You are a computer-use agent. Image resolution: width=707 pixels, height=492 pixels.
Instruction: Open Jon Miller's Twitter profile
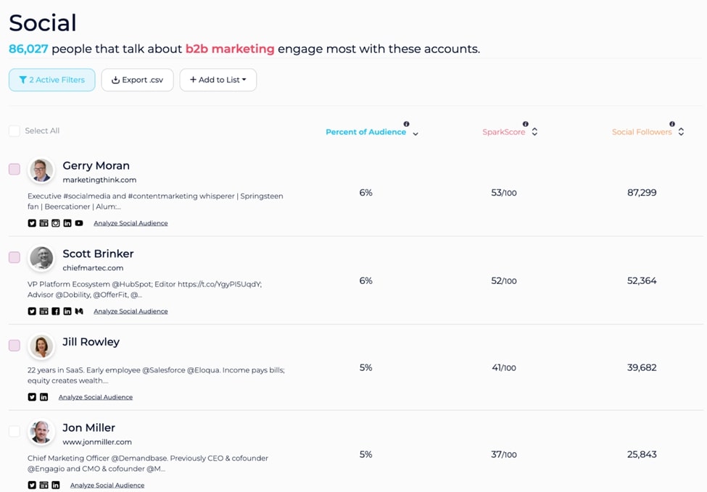pyautogui.click(x=31, y=485)
